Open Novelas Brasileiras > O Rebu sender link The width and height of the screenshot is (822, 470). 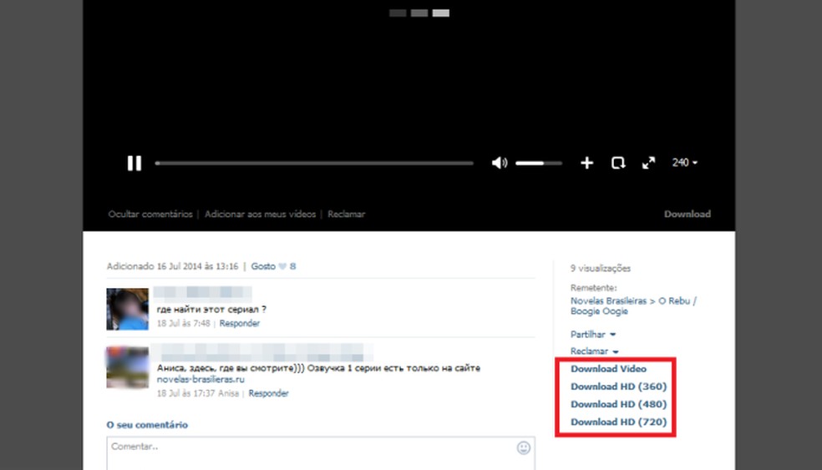(x=633, y=306)
